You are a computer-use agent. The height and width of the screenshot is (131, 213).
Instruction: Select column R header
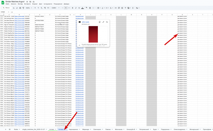[182, 15]
